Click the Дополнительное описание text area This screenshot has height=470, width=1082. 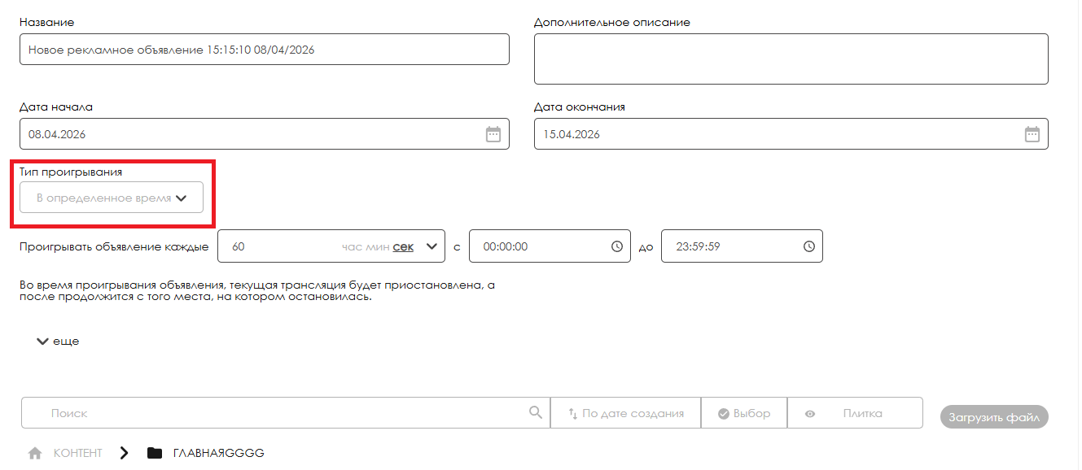point(791,59)
